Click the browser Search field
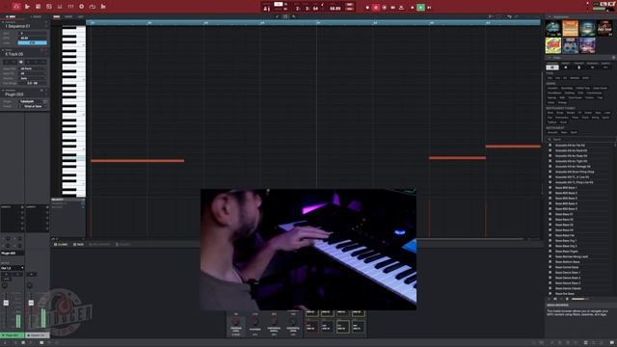This screenshot has width=617, height=347. click(580, 139)
